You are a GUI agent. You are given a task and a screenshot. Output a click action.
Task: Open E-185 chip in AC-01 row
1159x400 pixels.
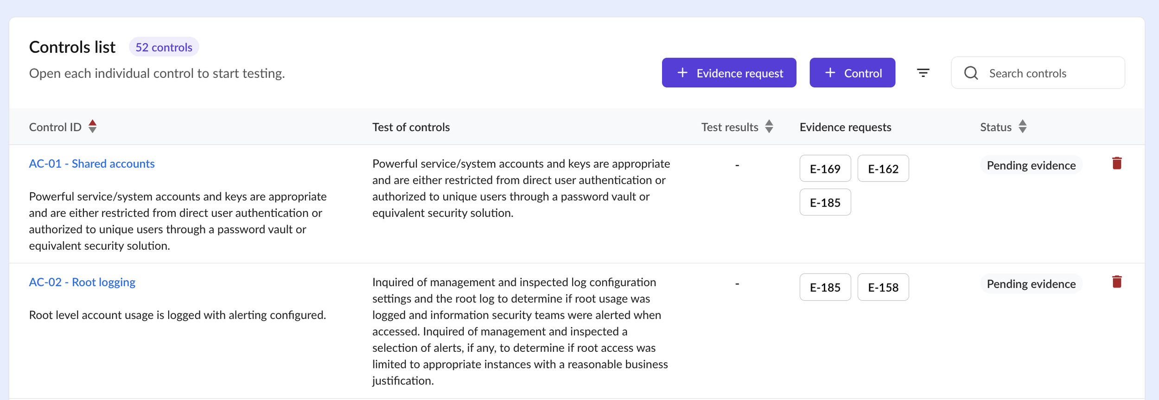click(825, 203)
